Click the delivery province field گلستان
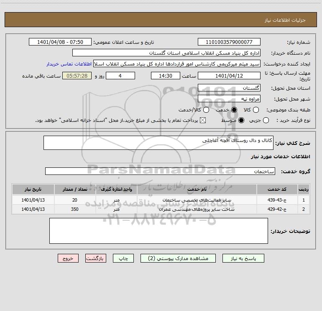The width and height of the screenshot is (322, 311). 229,88
